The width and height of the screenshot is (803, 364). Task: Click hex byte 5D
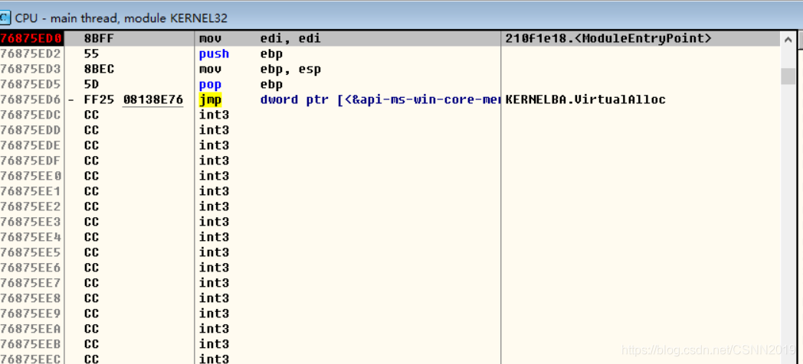91,84
